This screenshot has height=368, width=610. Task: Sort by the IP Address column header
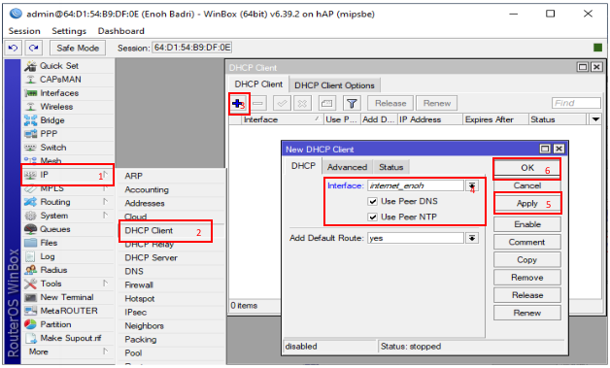click(430, 119)
